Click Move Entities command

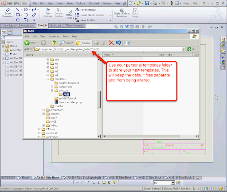click(x=85, y=20)
